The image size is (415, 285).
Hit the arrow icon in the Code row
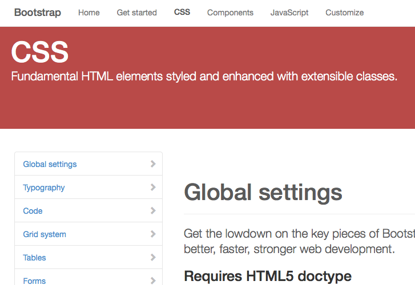[x=153, y=211]
